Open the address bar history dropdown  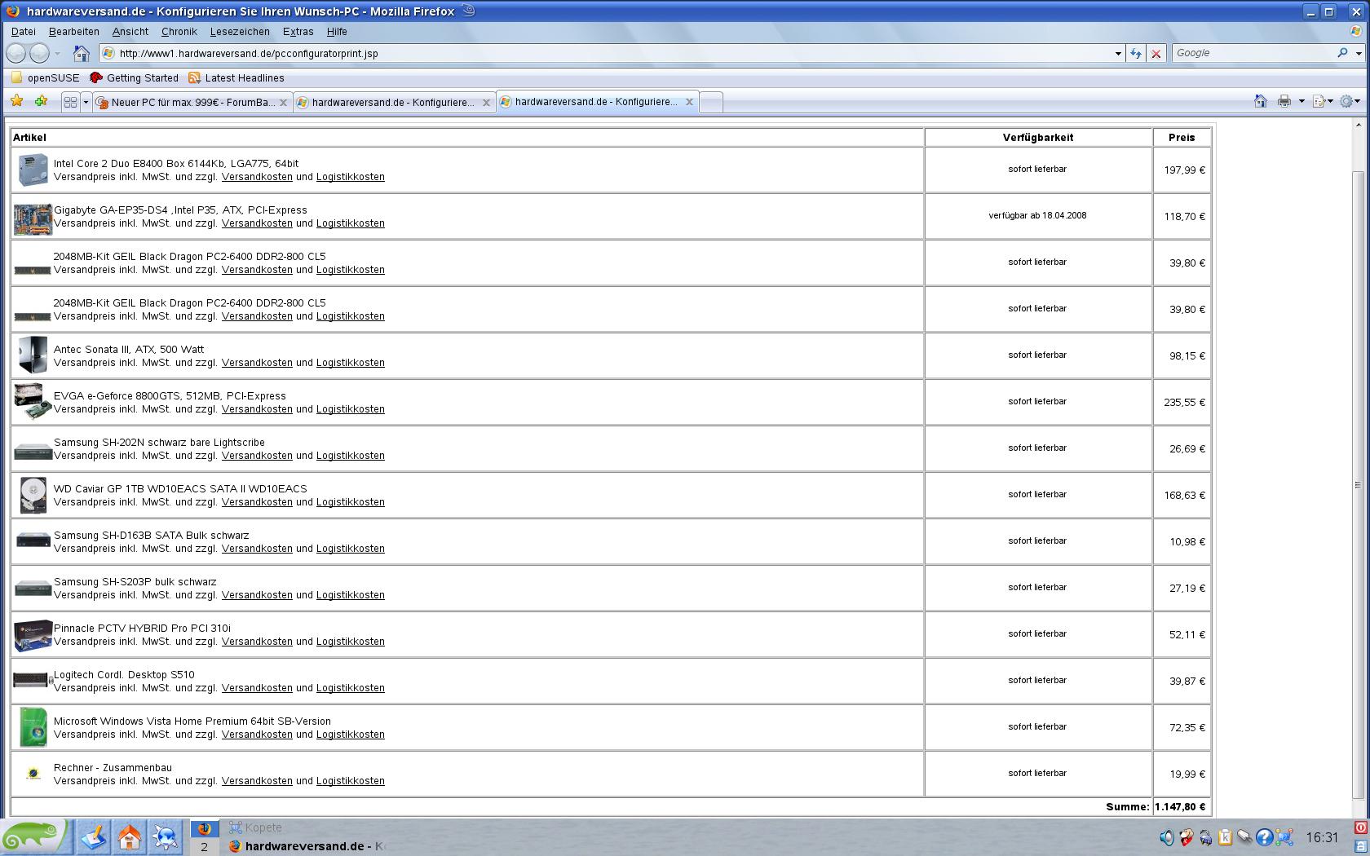1118,53
